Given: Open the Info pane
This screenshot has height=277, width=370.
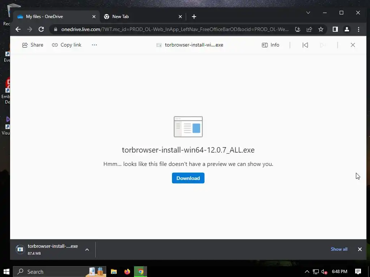Looking at the screenshot, I should (x=270, y=45).
